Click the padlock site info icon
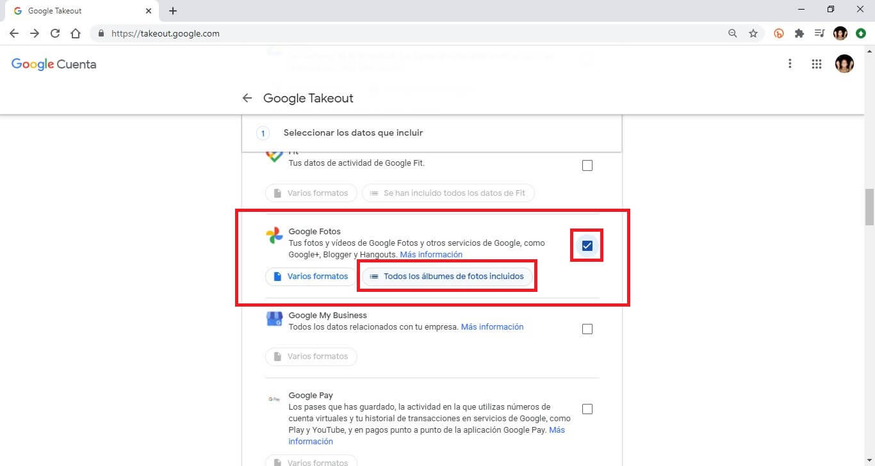The width and height of the screenshot is (875, 466). point(101,33)
